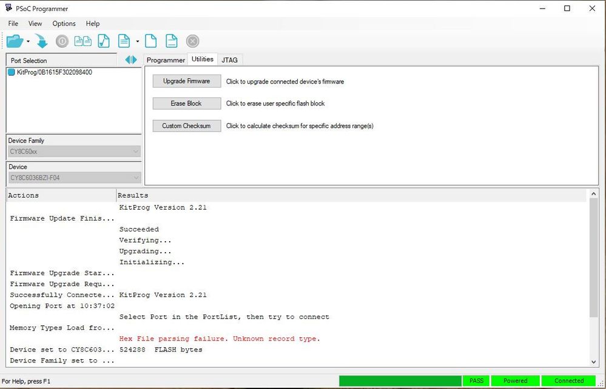Switch to the Programmer tab
This screenshot has width=606, height=389.
(x=166, y=60)
